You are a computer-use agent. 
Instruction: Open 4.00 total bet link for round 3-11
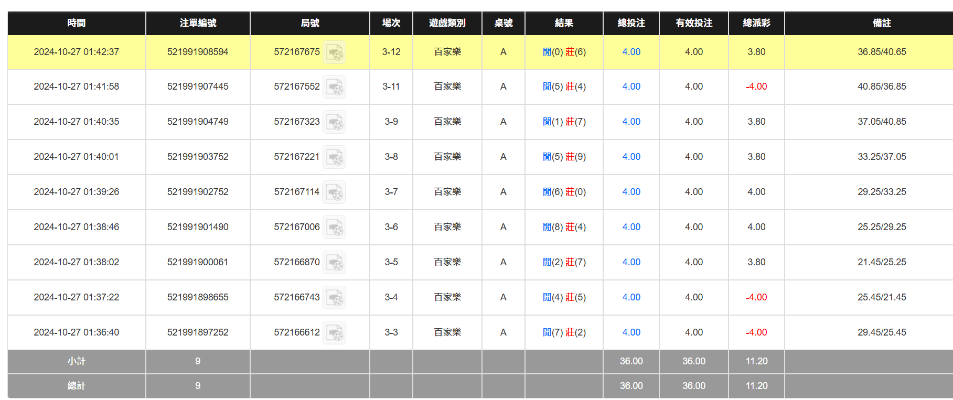(631, 87)
